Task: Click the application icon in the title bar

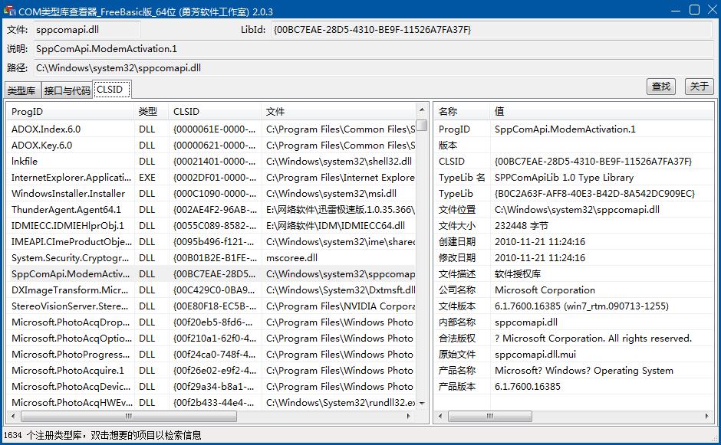Action: [x=8, y=10]
